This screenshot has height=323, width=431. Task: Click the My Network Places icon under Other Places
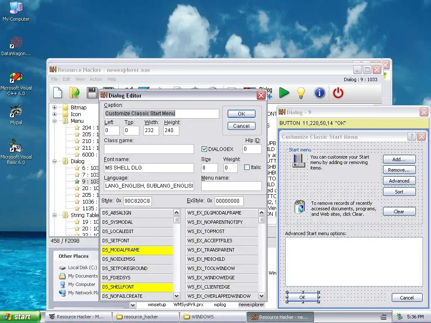[x=62, y=293]
